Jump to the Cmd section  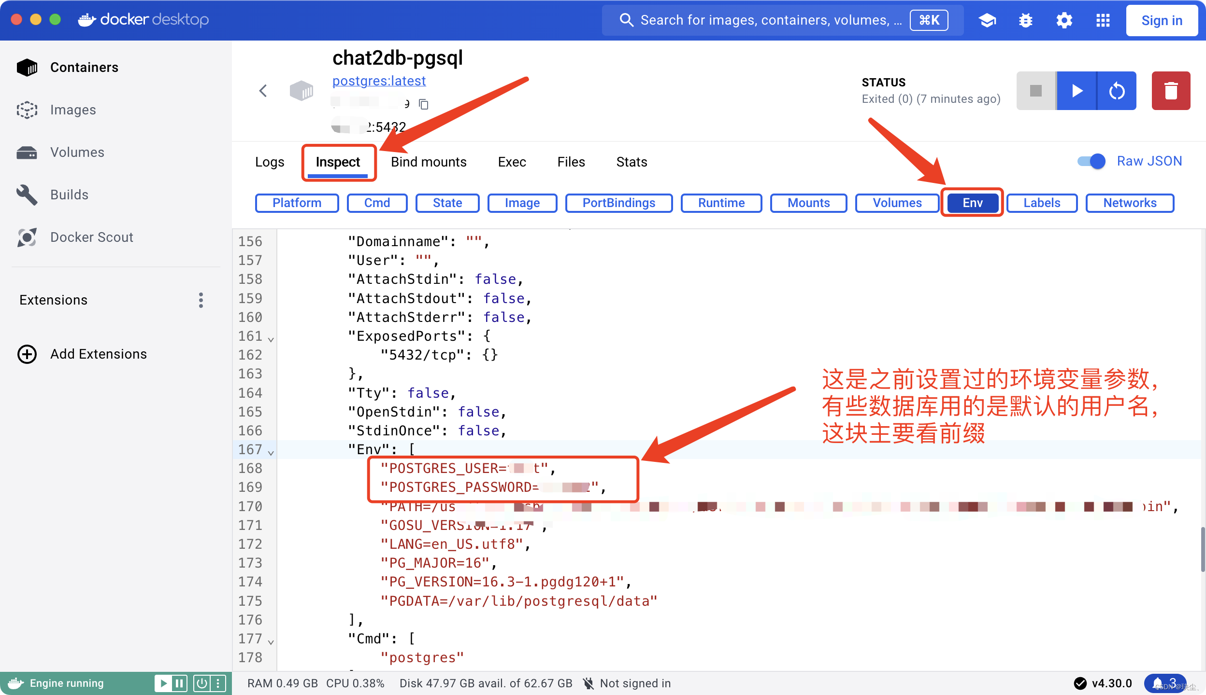pos(377,203)
